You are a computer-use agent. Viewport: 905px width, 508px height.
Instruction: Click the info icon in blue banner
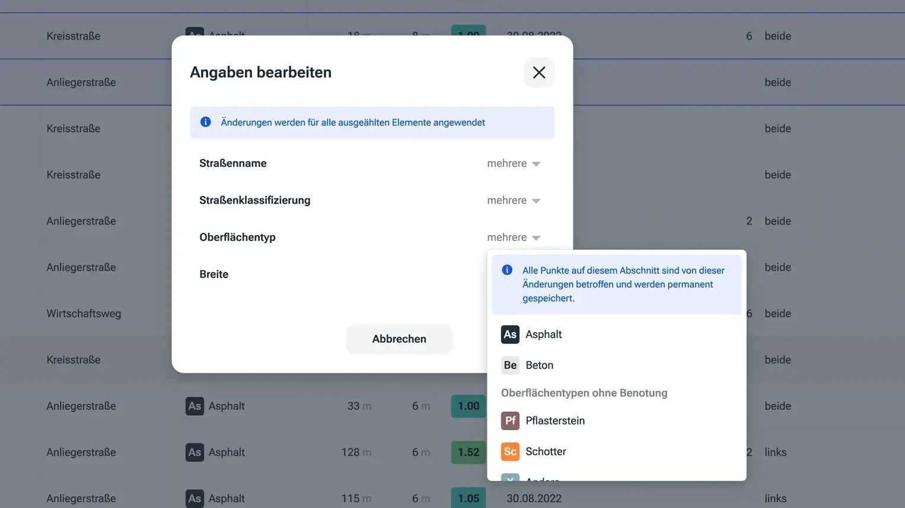coord(206,122)
